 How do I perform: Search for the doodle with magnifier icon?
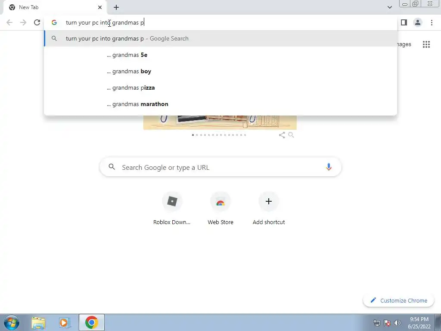[291, 135]
